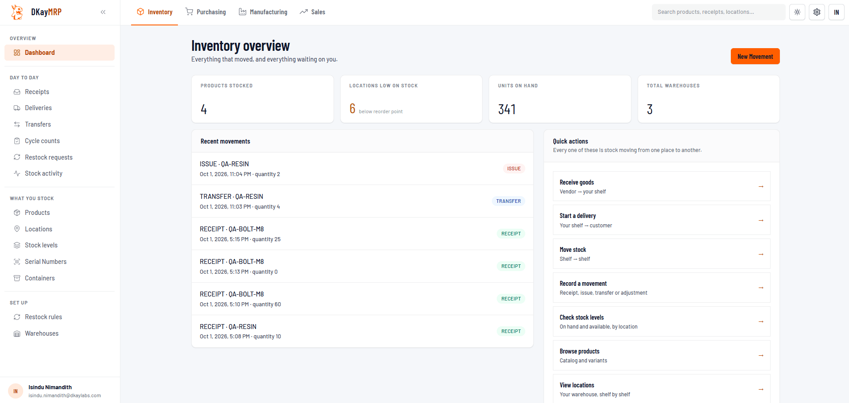This screenshot has width=849, height=403.
Task: Start a delivery from quick actions
Action: [x=662, y=220]
